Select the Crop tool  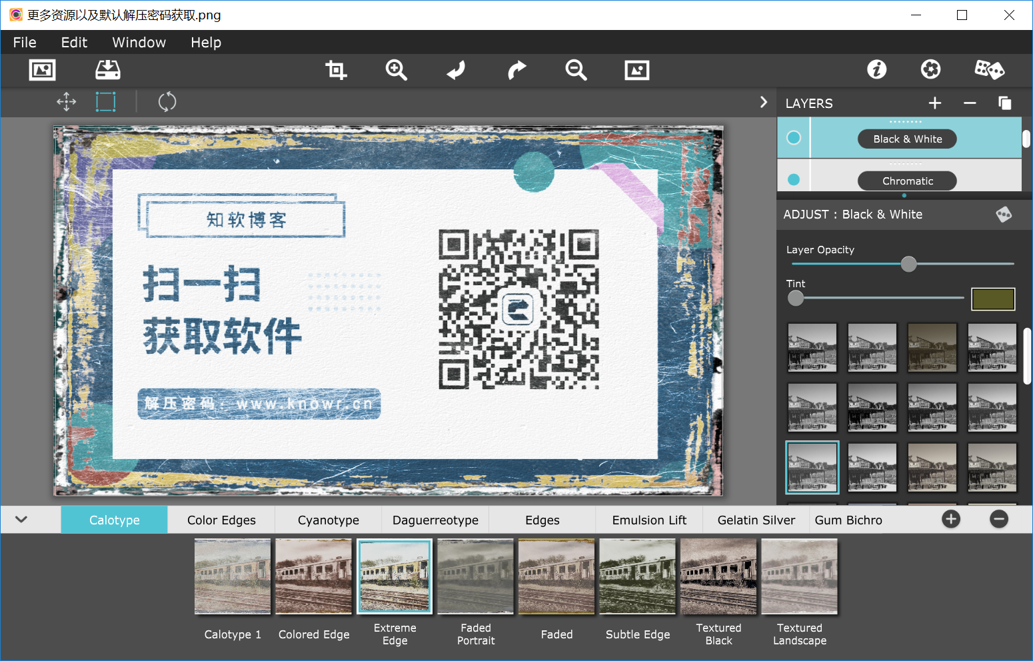pyautogui.click(x=336, y=70)
